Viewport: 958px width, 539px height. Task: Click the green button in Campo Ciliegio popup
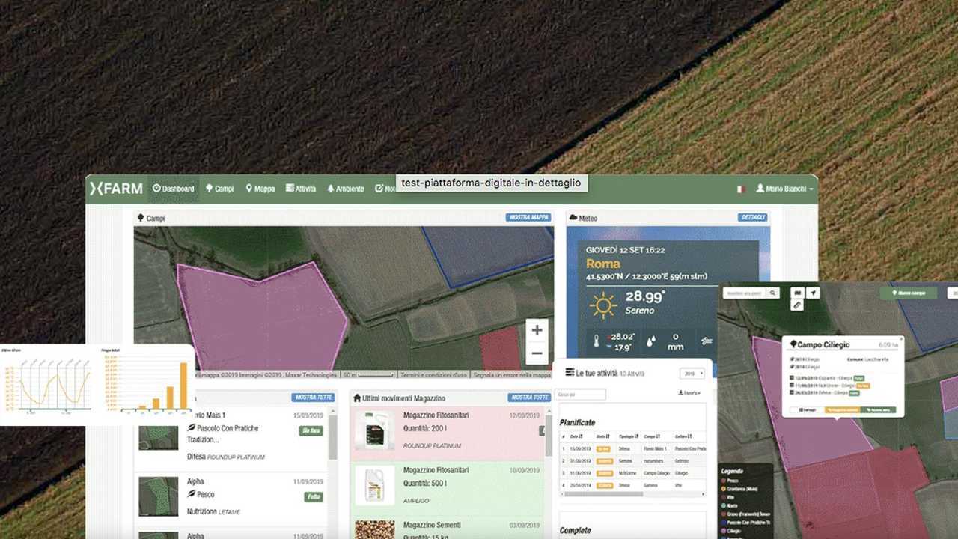point(877,410)
